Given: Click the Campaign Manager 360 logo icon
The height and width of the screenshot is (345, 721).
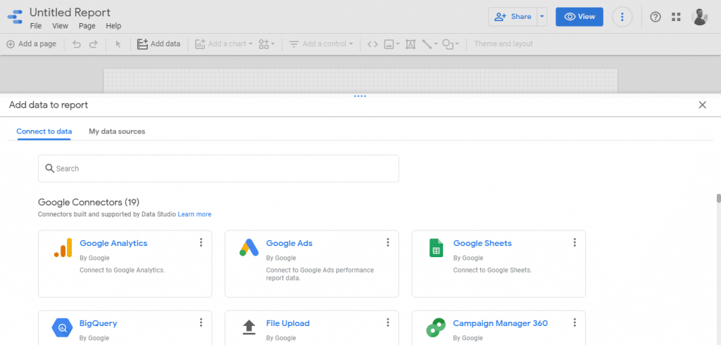Looking at the screenshot, I should tap(436, 327).
